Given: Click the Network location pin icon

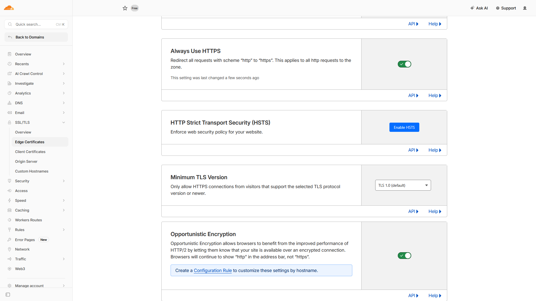Looking at the screenshot, I should [9, 249].
